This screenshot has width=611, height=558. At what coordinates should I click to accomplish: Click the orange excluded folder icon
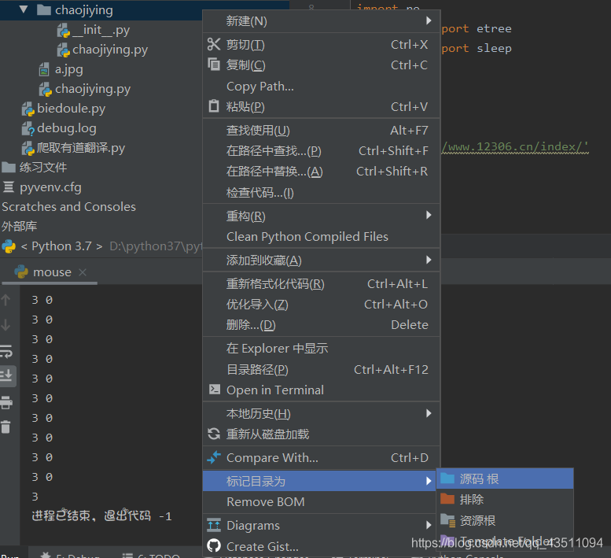[447, 499]
